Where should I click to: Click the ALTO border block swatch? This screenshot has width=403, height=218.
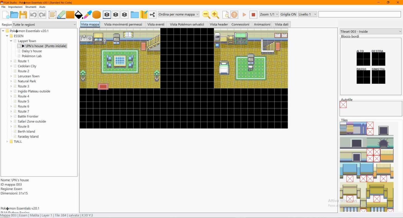pyautogui.click(x=363, y=59)
